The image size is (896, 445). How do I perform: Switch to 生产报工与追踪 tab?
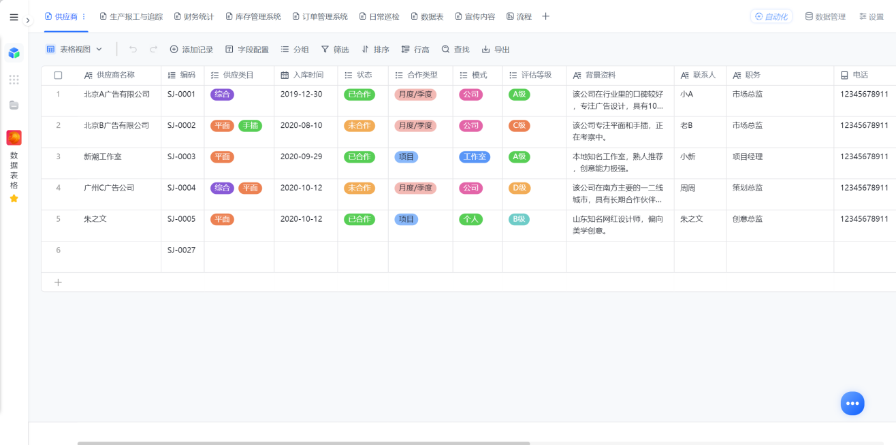tap(131, 16)
